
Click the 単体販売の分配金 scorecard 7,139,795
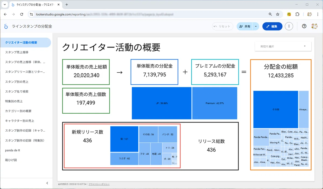(x=155, y=72)
